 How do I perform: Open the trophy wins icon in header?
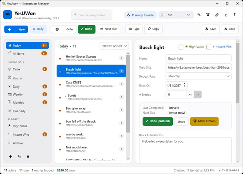pyautogui.click(x=208, y=15)
